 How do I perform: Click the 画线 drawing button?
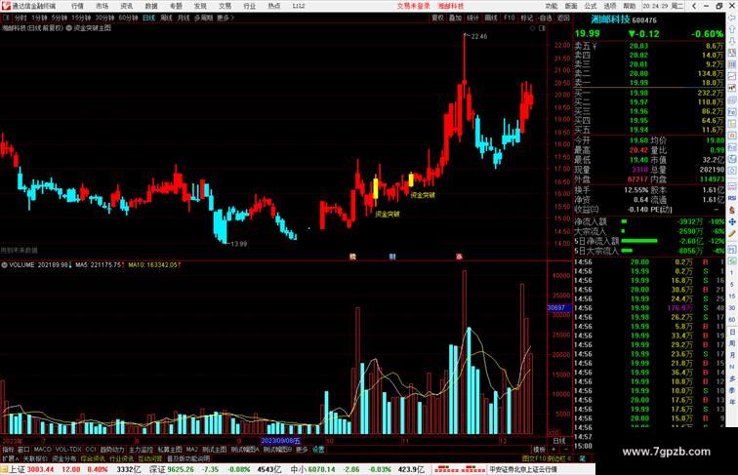(491, 18)
